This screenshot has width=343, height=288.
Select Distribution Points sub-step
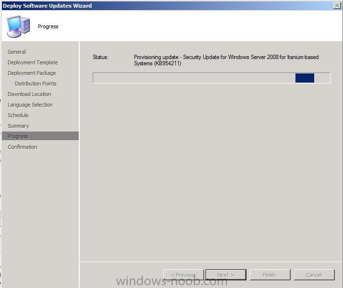(36, 84)
